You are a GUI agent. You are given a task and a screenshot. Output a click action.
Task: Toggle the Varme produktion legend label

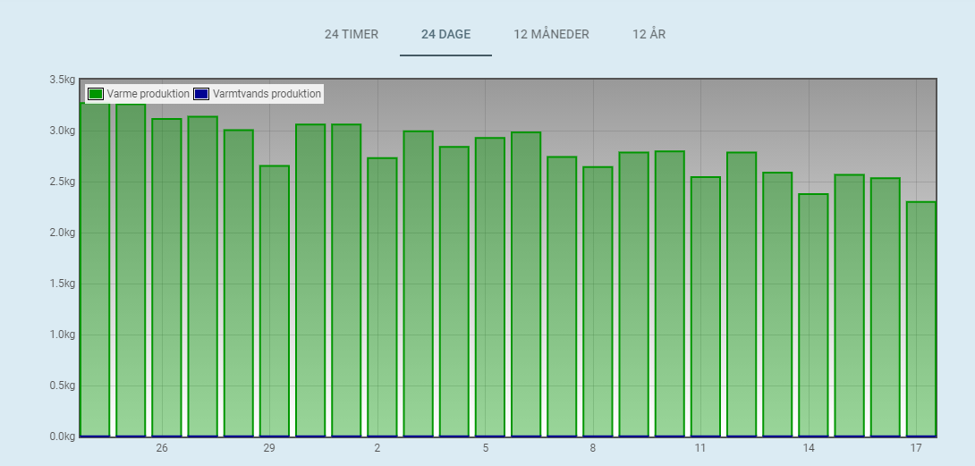(x=148, y=94)
